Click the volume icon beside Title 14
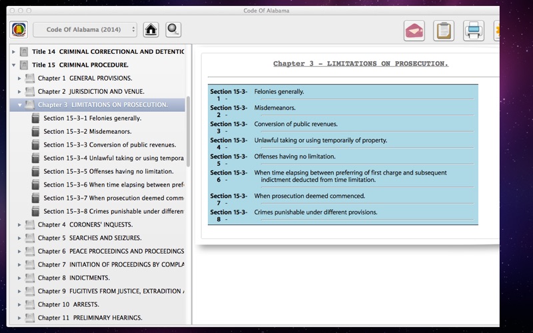This screenshot has height=333, width=533. 24,52
